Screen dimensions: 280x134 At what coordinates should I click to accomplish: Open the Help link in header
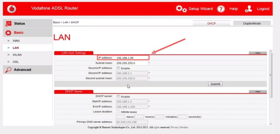click(234, 9)
